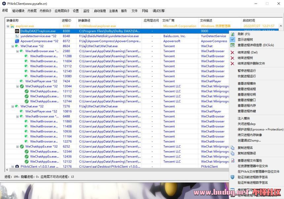Open the 调试引擎 tab
Screen dimensions: 284x199
(x=159, y=11)
